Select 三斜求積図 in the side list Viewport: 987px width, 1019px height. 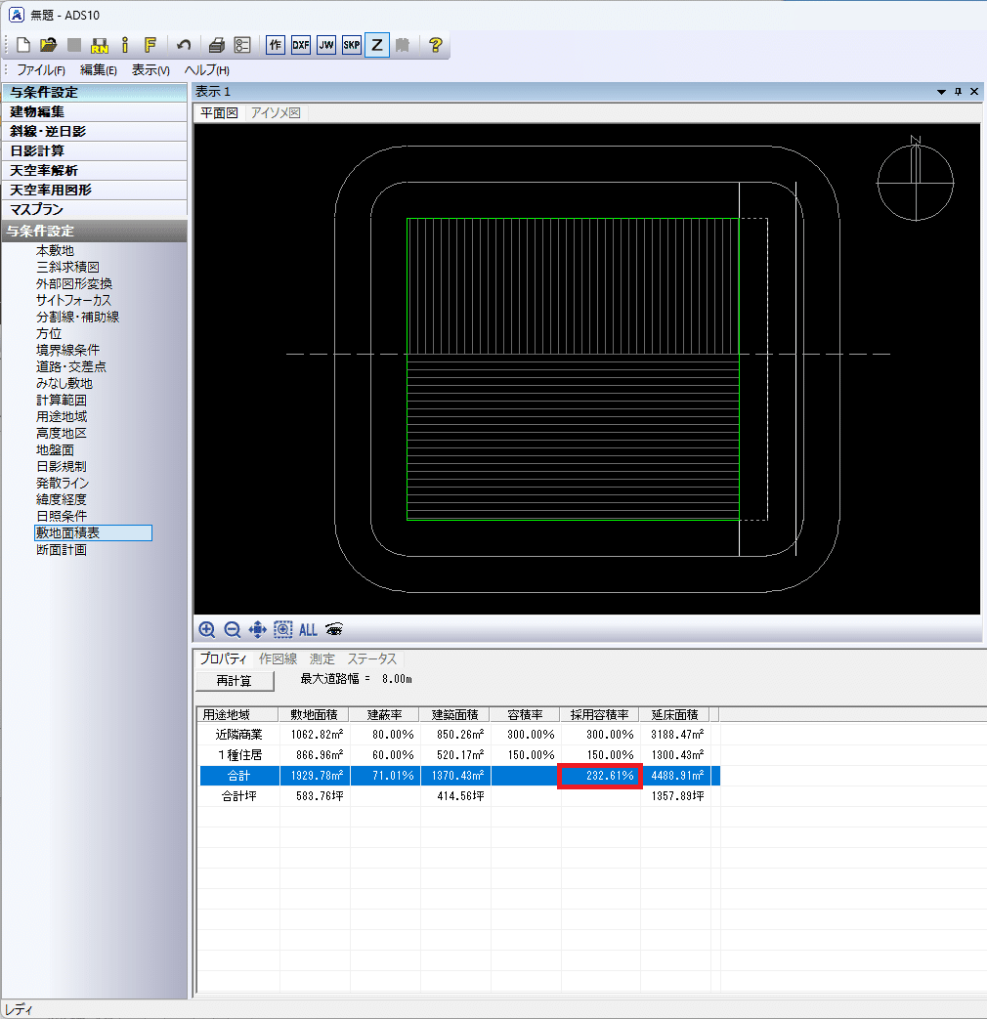(x=67, y=267)
